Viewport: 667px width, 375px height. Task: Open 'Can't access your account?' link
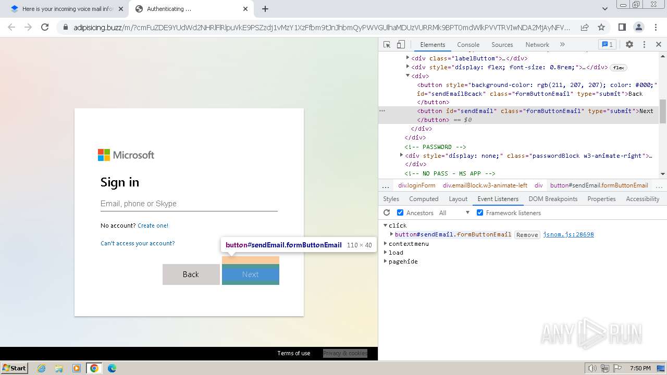click(x=138, y=243)
